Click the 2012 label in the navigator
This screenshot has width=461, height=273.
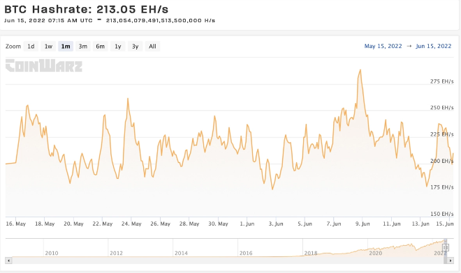[116, 253]
